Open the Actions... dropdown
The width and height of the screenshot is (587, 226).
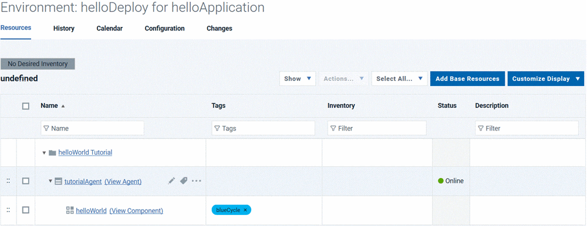(343, 79)
